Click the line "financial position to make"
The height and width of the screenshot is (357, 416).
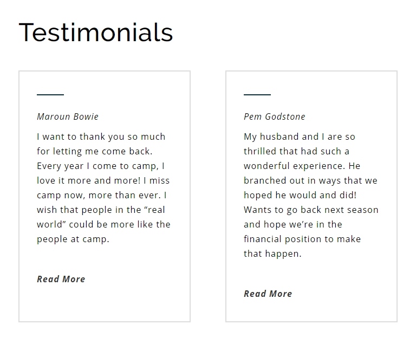(x=302, y=239)
